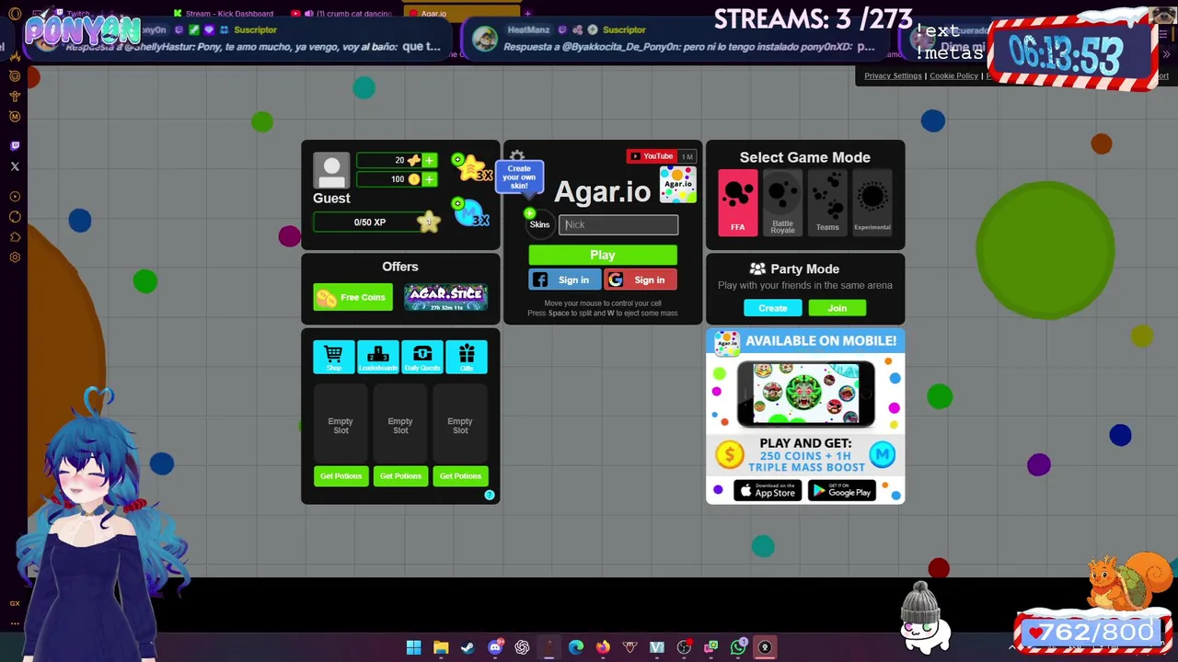
Task: Open the Google Play download badge
Action: 842,491
